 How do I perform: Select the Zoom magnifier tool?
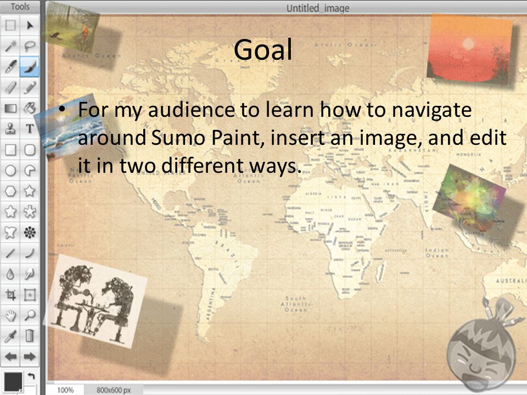click(30, 315)
